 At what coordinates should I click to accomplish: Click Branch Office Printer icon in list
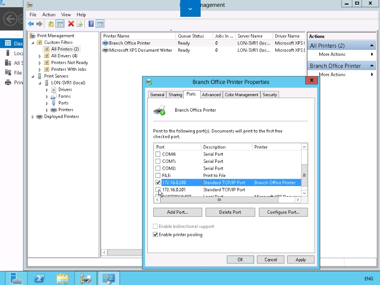(106, 43)
